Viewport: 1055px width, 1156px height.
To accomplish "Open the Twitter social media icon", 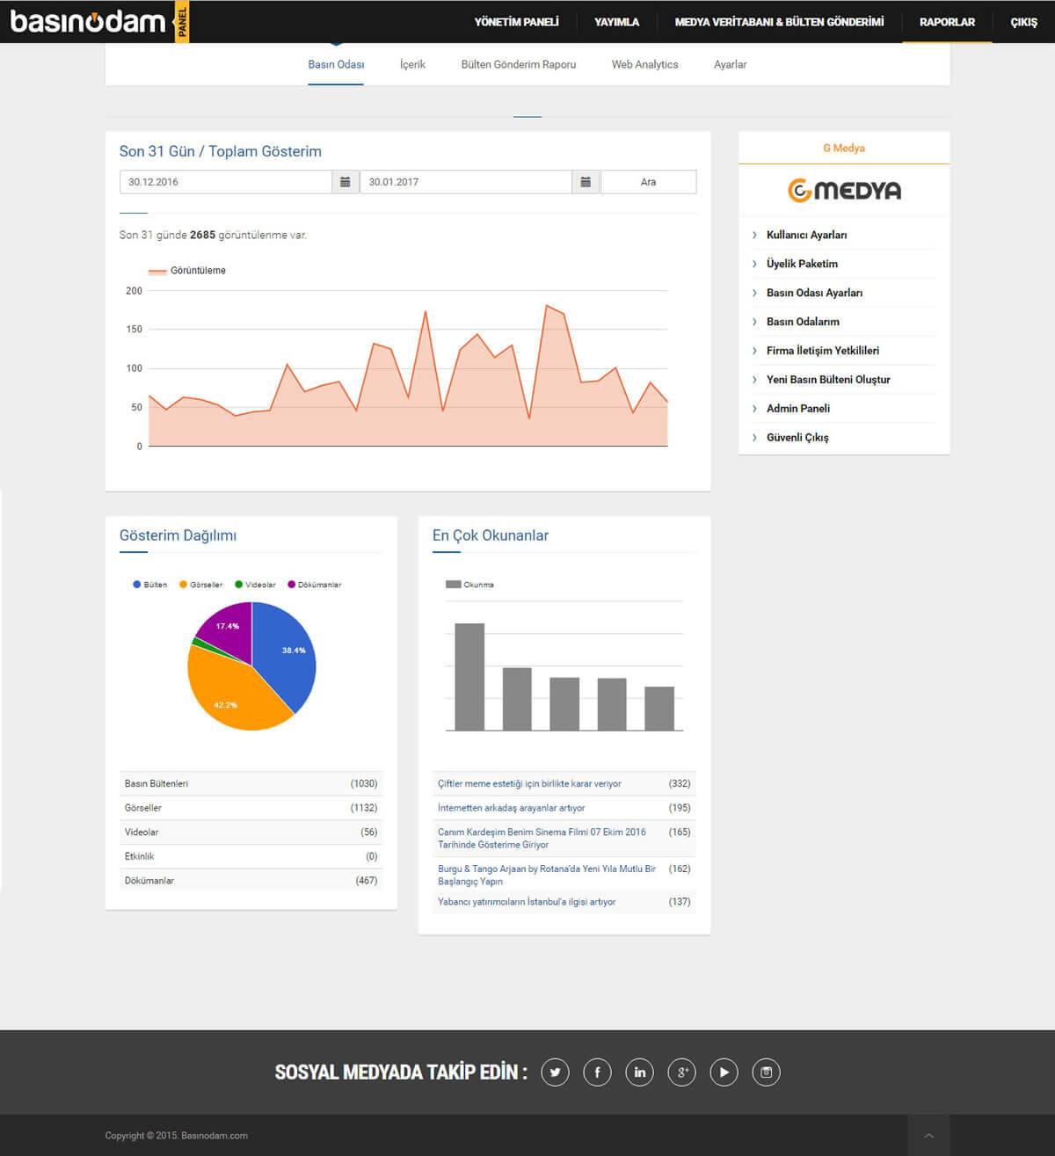I will 555,1072.
